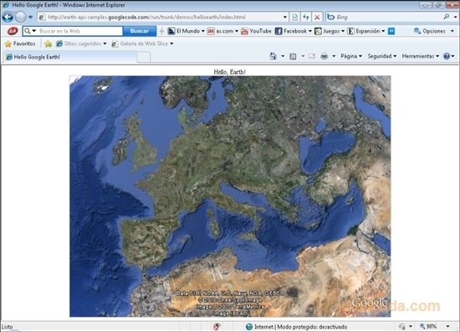Click the blue Buscar button

tap(140, 31)
